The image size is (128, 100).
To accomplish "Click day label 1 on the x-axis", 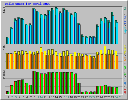I will 8,97.
